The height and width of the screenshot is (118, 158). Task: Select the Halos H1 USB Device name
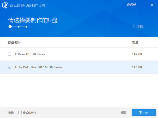coord(30,54)
